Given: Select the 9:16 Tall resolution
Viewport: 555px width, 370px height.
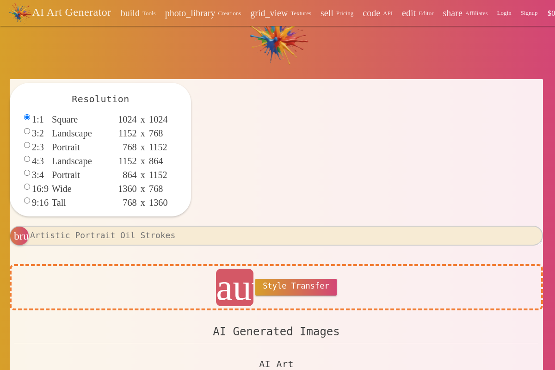Looking at the screenshot, I should coord(27,201).
